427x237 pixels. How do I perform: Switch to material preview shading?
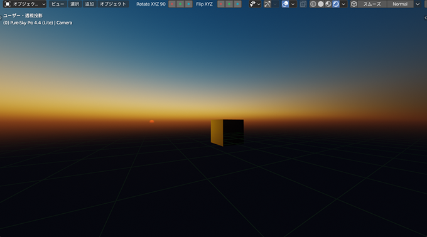(328, 4)
